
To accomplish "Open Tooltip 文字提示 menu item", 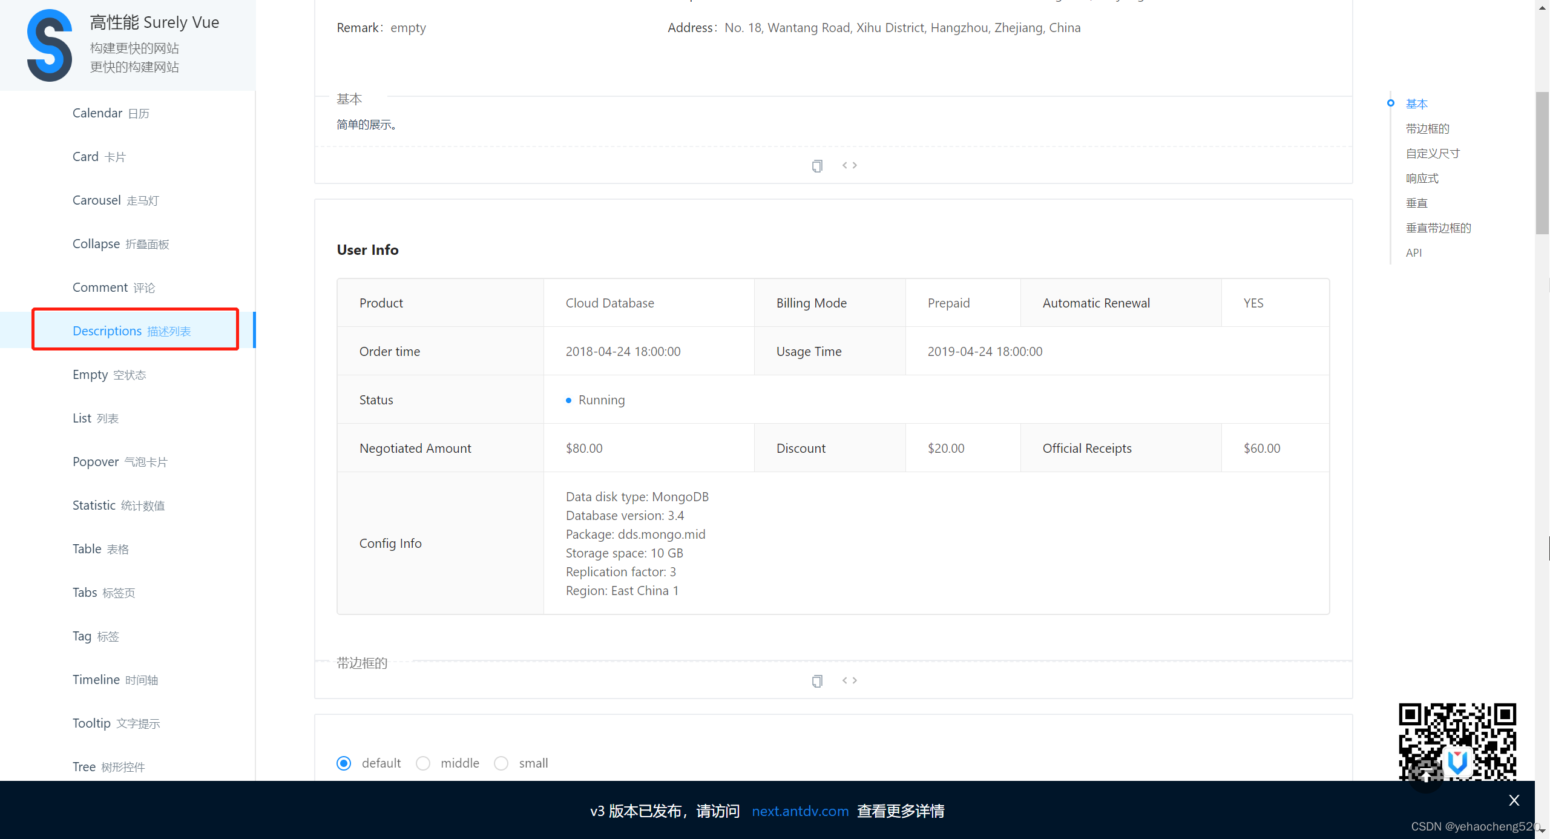I will coord(116,723).
